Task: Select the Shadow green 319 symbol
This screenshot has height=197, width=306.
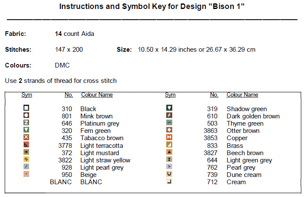Action: point(169,109)
